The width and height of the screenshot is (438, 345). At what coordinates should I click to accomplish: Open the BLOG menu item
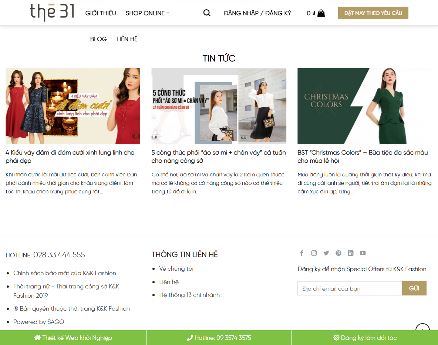tap(98, 38)
